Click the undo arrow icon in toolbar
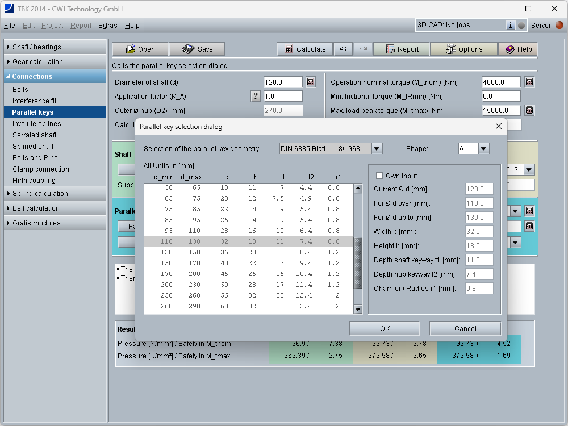 click(343, 49)
